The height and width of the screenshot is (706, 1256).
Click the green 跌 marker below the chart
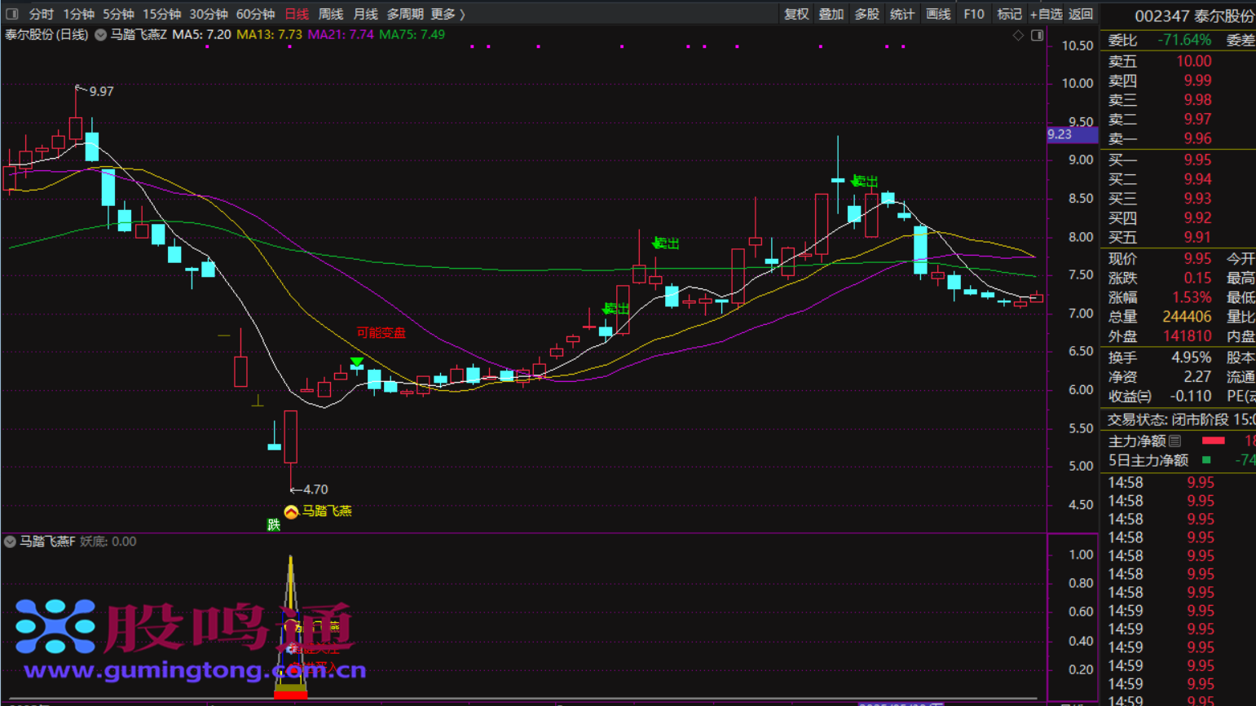[274, 525]
